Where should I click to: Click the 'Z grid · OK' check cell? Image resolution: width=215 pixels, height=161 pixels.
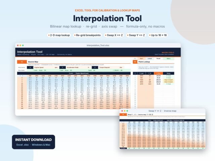tap(92, 70)
